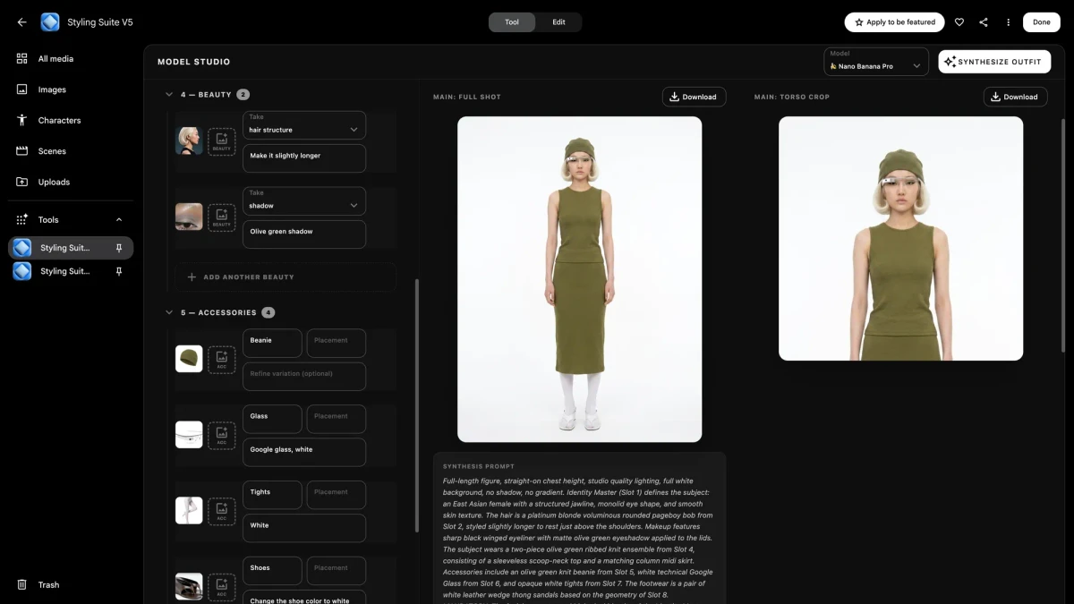This screenshot has height=604, width=1074.
Task: Click the share icon
Action: coord(984,22)
